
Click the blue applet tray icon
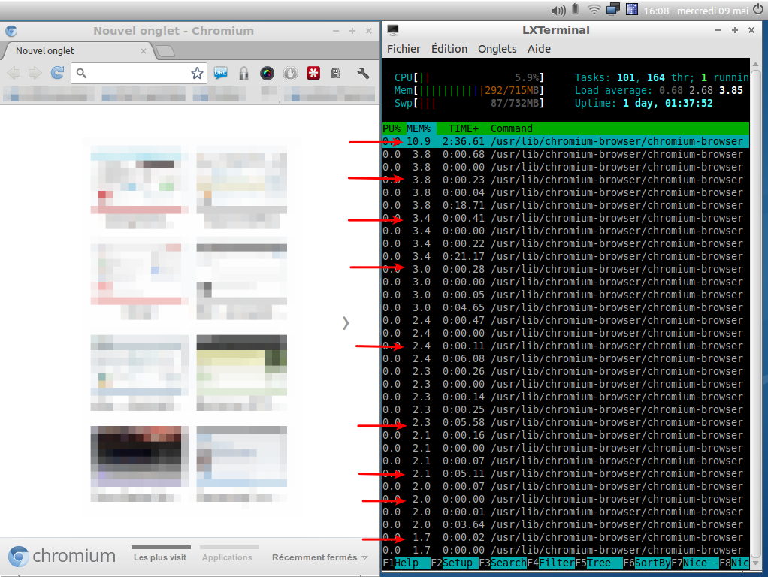click(632, 9)
